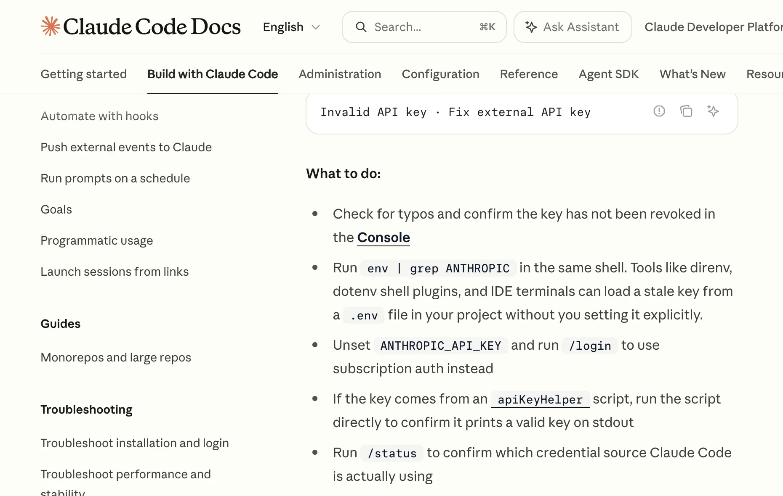Click the Guides sidebar heading
The width and height of the screenshot is (783, 496).
click(x=60, y=324)
